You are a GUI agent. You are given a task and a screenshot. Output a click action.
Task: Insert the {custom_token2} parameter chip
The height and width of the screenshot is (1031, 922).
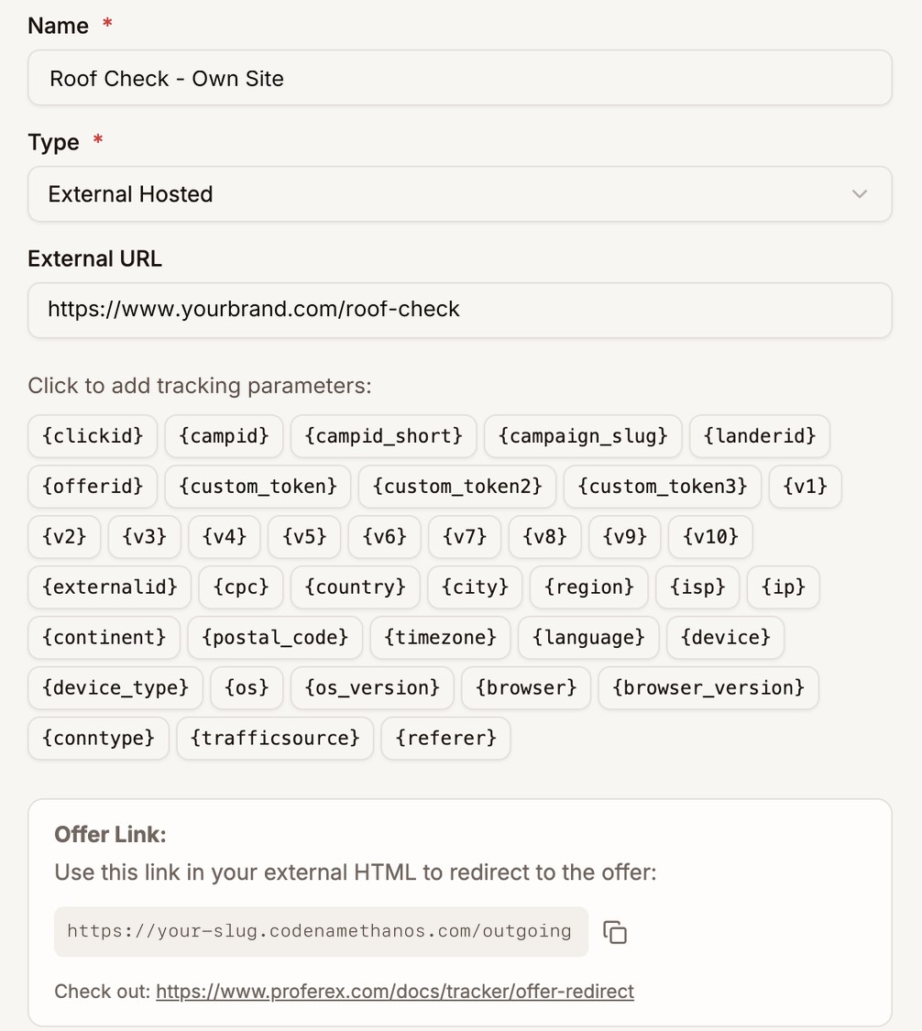(457, 487)
